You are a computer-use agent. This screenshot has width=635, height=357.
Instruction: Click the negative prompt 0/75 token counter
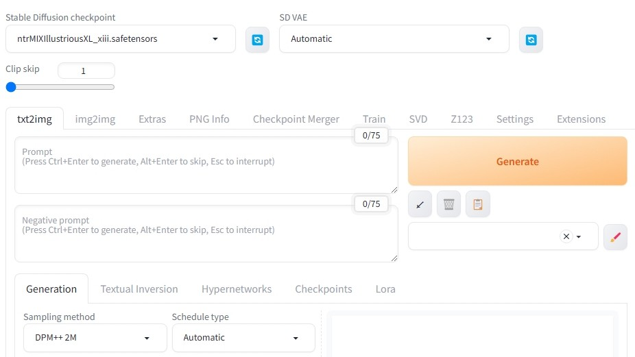click(x=372, y=204)
